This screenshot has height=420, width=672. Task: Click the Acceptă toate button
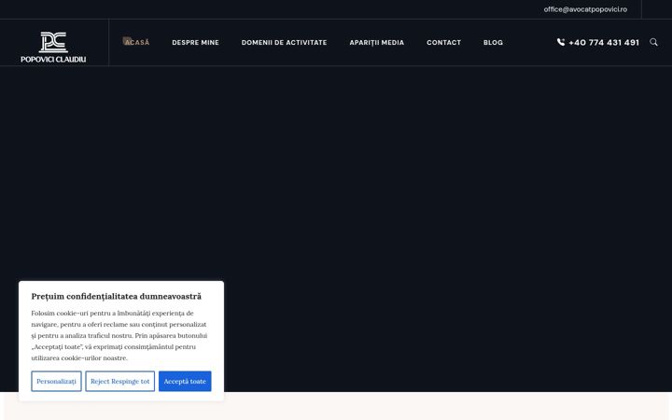pos(185,381)
